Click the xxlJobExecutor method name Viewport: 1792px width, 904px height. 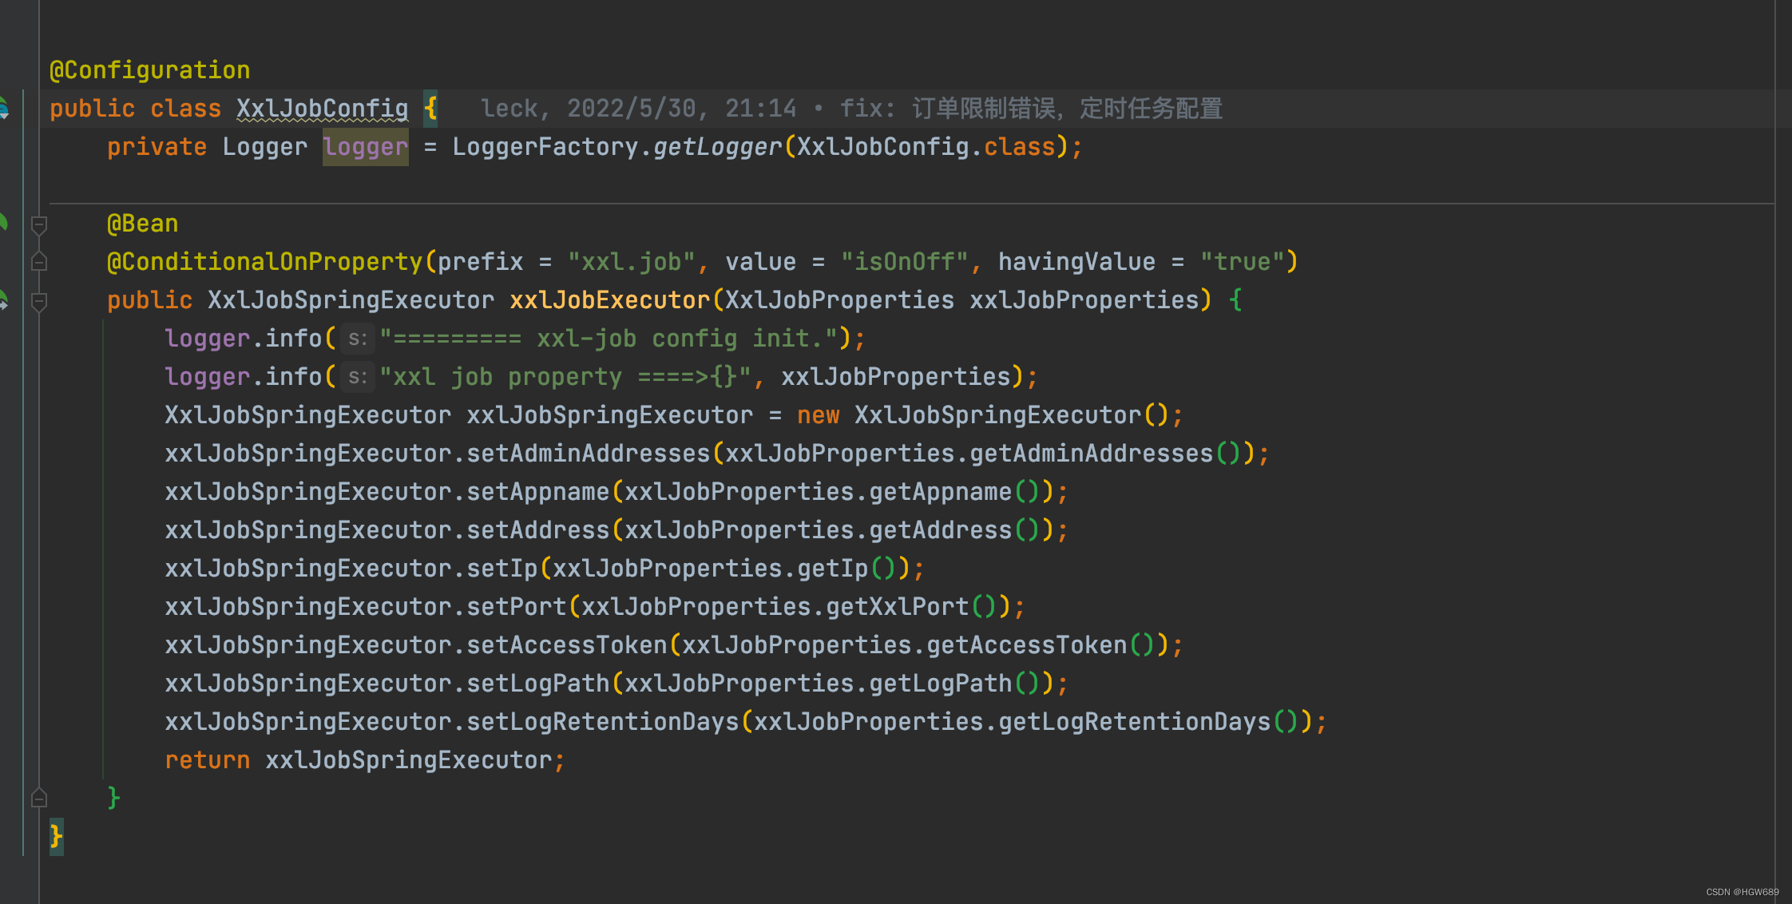click(x=610, y=300)
